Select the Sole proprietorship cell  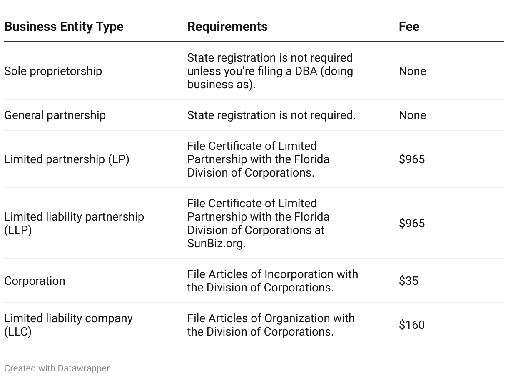[53, 71]
